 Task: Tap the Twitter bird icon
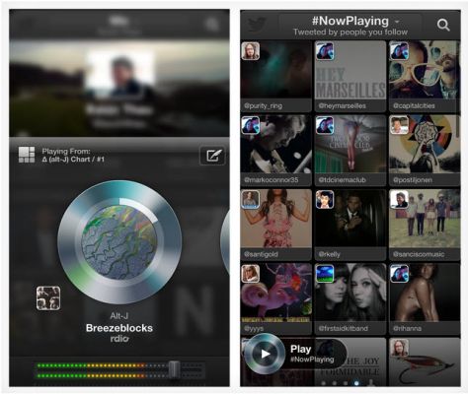(x=257, y=25)
